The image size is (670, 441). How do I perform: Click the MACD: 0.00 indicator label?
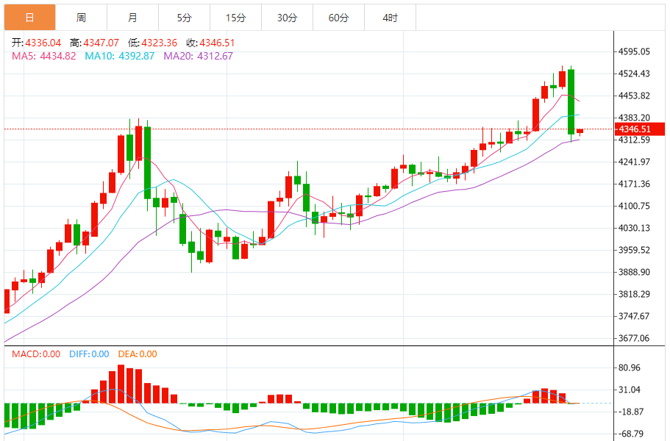36,354
